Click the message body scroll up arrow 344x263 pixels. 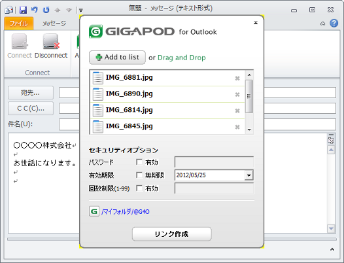point(331,150)
